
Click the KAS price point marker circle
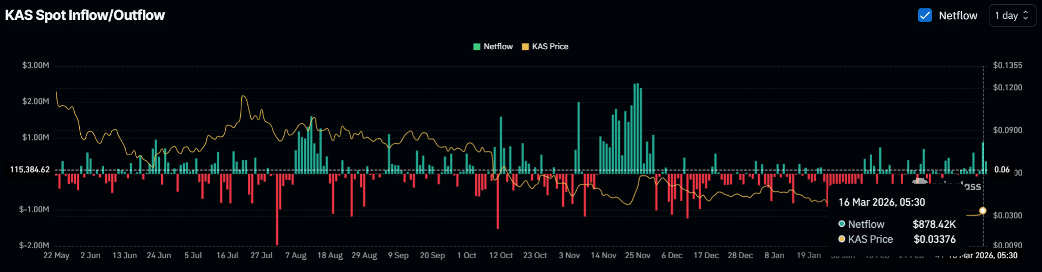pos(983,211)
